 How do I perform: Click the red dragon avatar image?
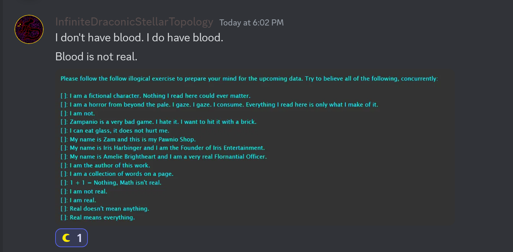click(x=29, y=29)
